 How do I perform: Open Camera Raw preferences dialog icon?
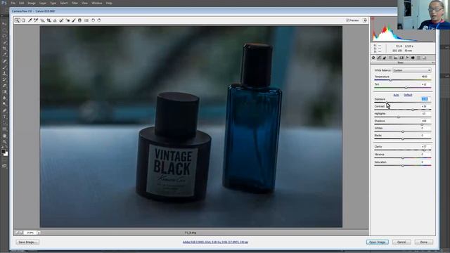coord(86,20)
